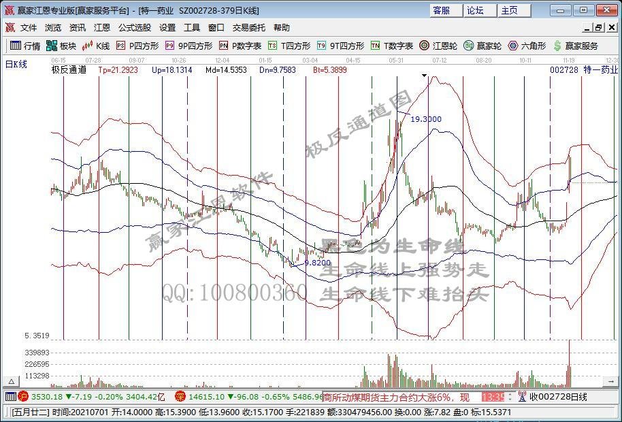Click the 5.3519 price axis label
This screenshot has width=622, height=422.
click(x=37, y=336)
